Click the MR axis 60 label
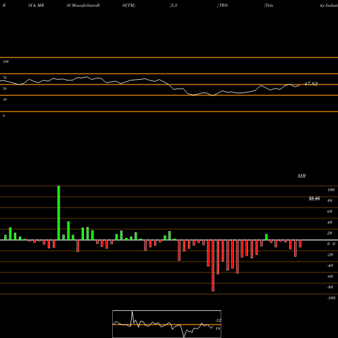Image resolution: width=338 pixels, height=338 pixels. [330, 212]
